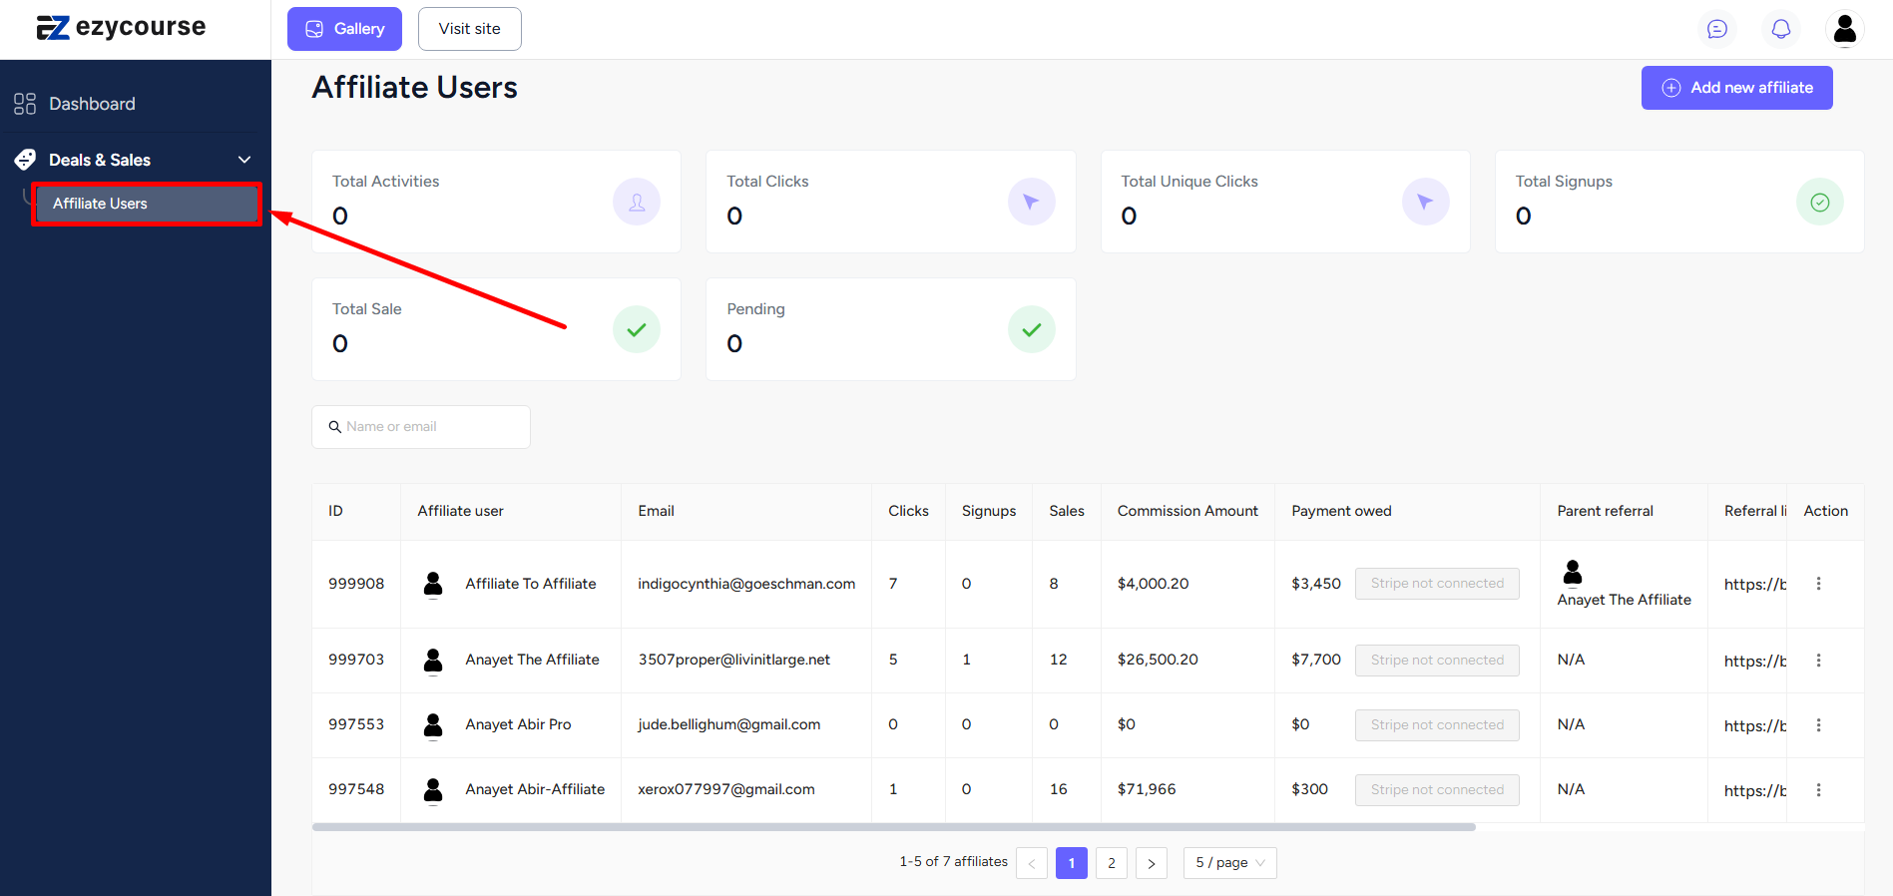Open Affiliate Users sidebar item

coord(147,204)
